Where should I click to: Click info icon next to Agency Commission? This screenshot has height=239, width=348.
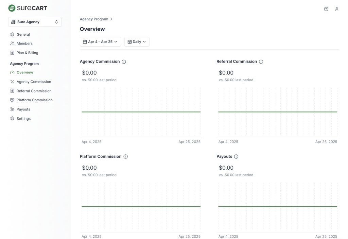pos(124,62)
